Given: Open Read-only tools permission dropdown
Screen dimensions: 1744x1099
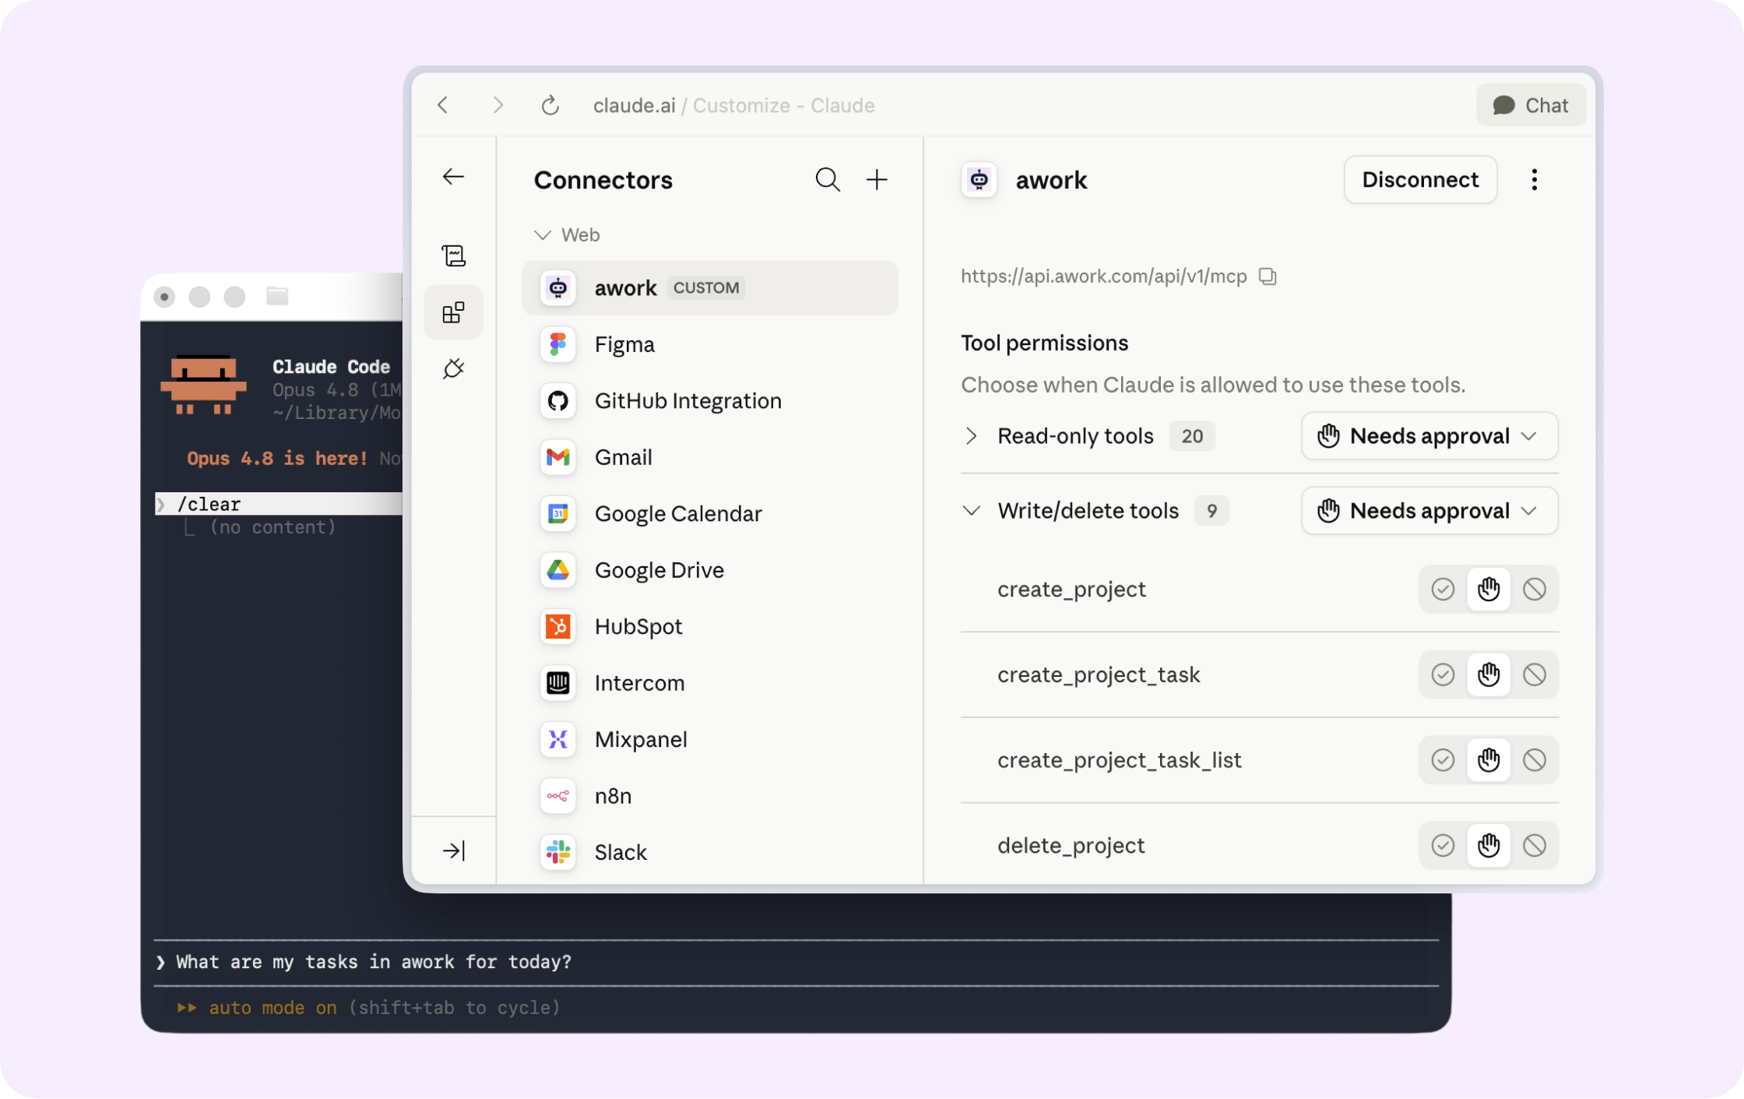Looking at the screenshot, I should pyautogui.click(x=1429, y=436).
